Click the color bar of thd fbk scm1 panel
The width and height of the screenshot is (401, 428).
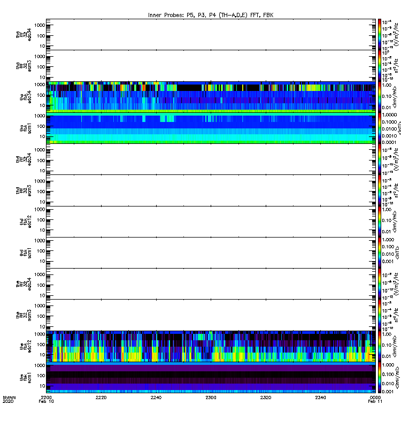pos(380,253)
